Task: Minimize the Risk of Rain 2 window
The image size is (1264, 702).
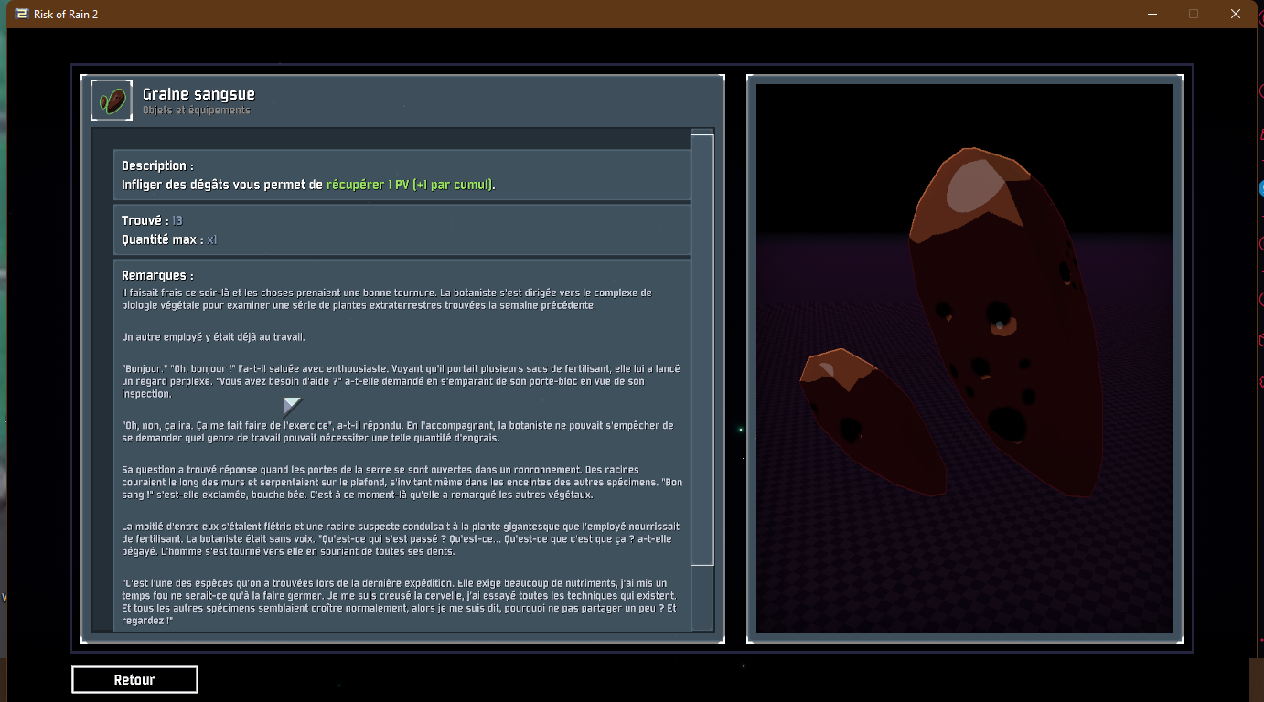Action: click(1151, 14)
